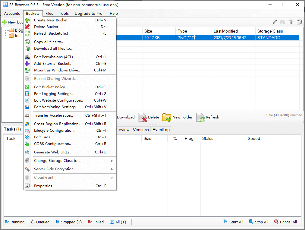Click the Download all files to icon
The image size is (305, 230).
tap(27, 49)
